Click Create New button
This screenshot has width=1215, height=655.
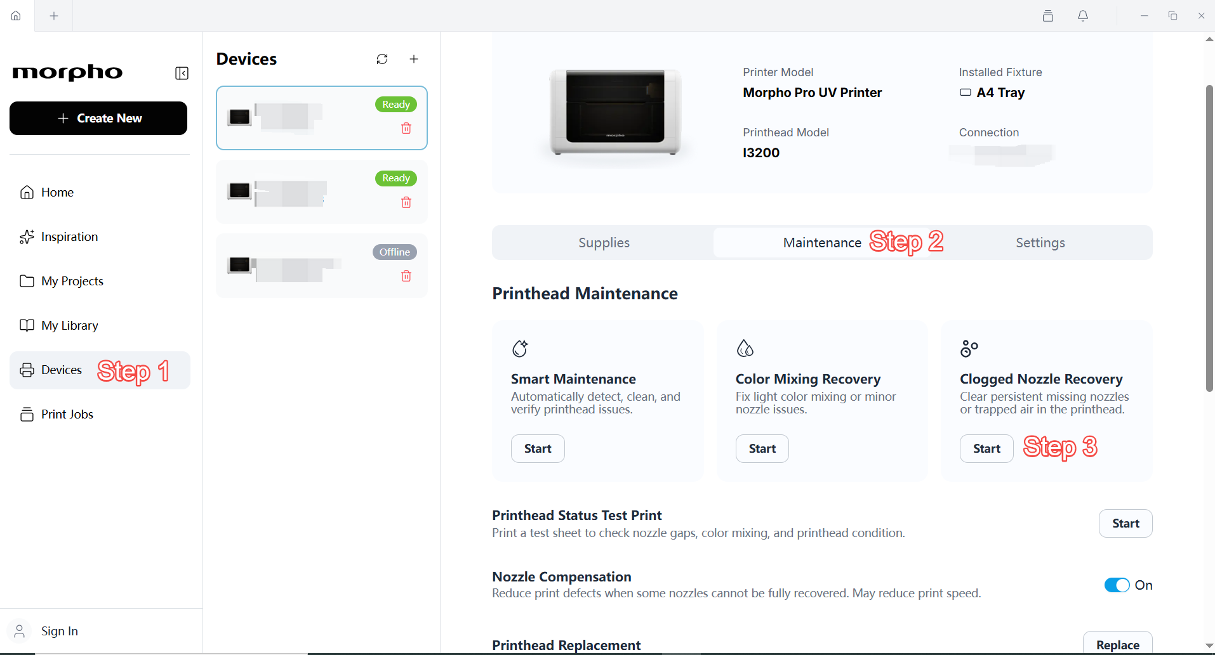point(98,118)
